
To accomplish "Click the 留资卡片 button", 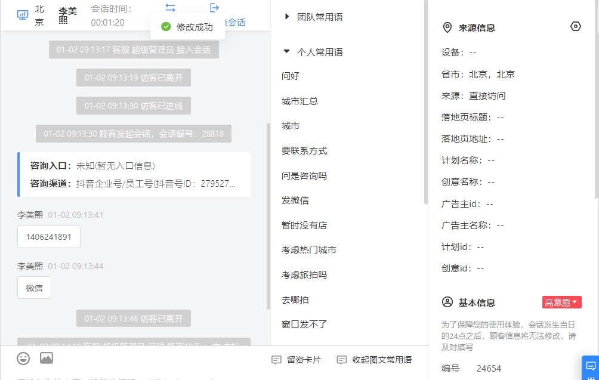I will 296,360.
